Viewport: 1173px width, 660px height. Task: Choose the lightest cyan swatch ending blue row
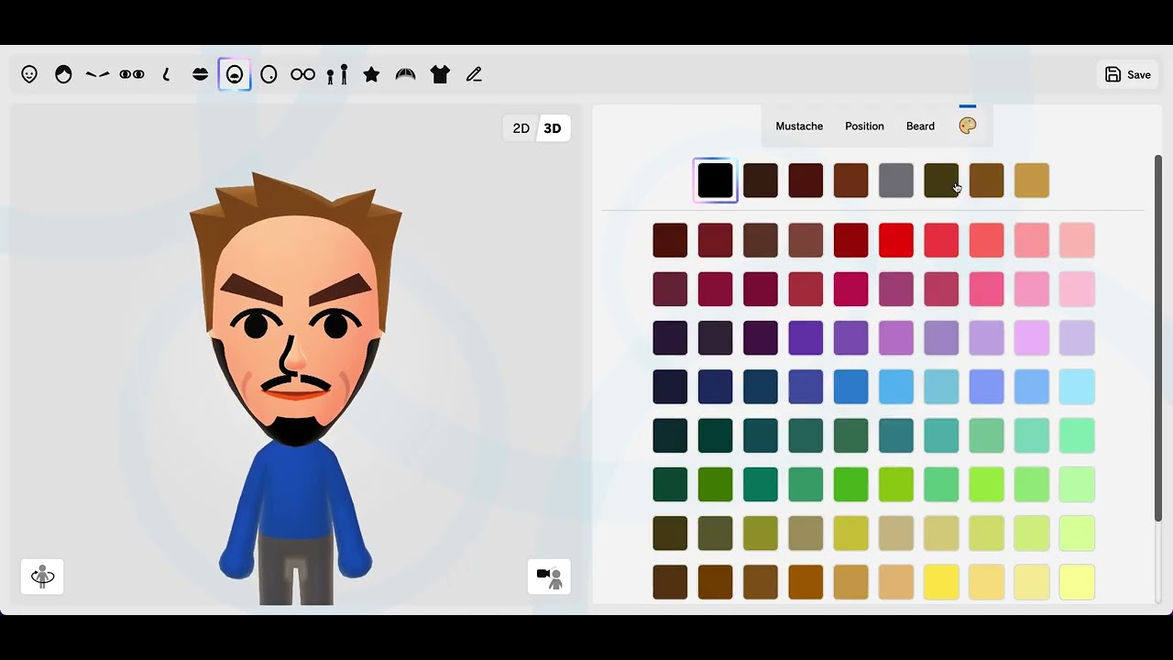point(1077,387)
